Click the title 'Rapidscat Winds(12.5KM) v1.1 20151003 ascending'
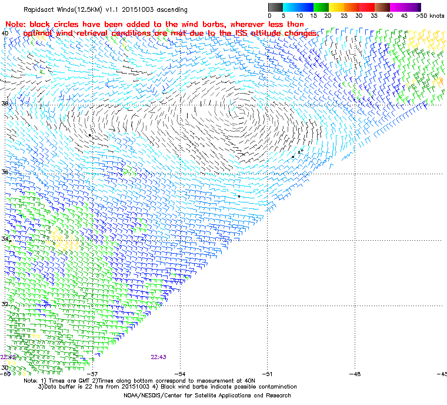Image resolution: width=447 pixels, height=405 pixels. [x=105, y=9]
